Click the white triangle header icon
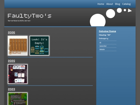This screenshot has width=140, height=105. (130, 10)
